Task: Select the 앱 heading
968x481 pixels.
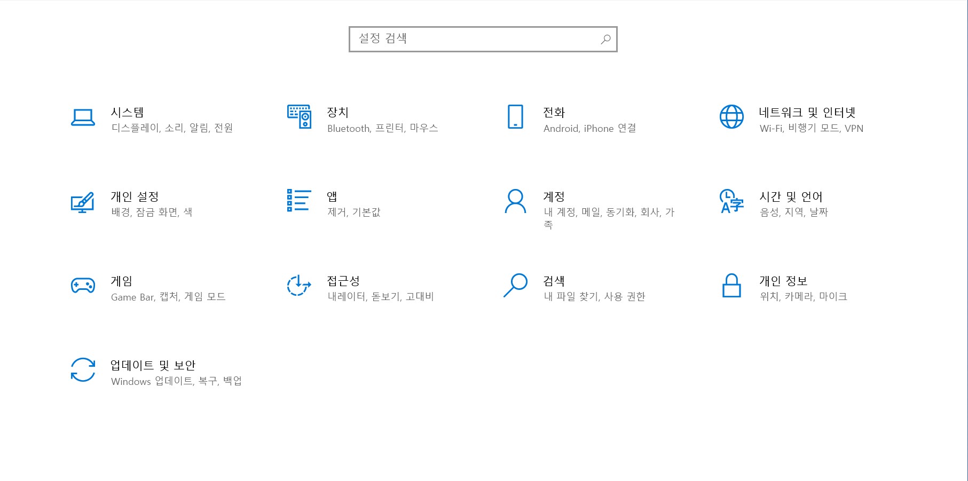Action: pos(332,197)
